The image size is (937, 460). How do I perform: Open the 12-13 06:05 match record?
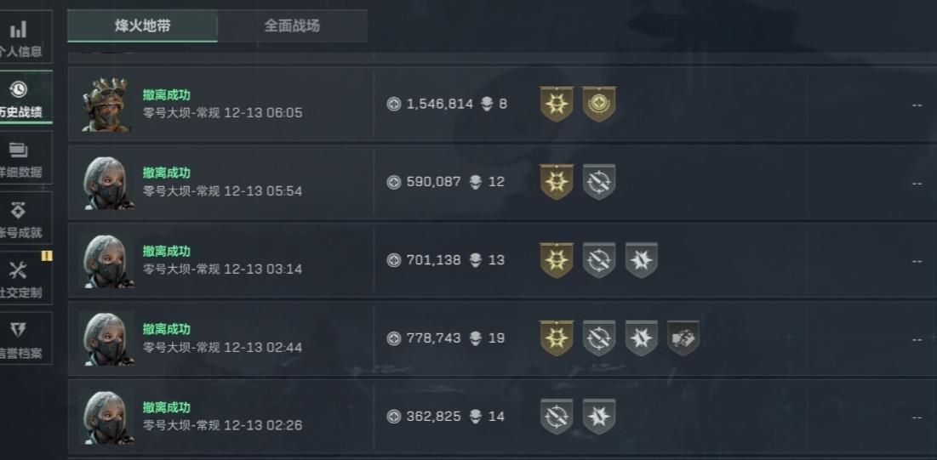tap(221, 105)
